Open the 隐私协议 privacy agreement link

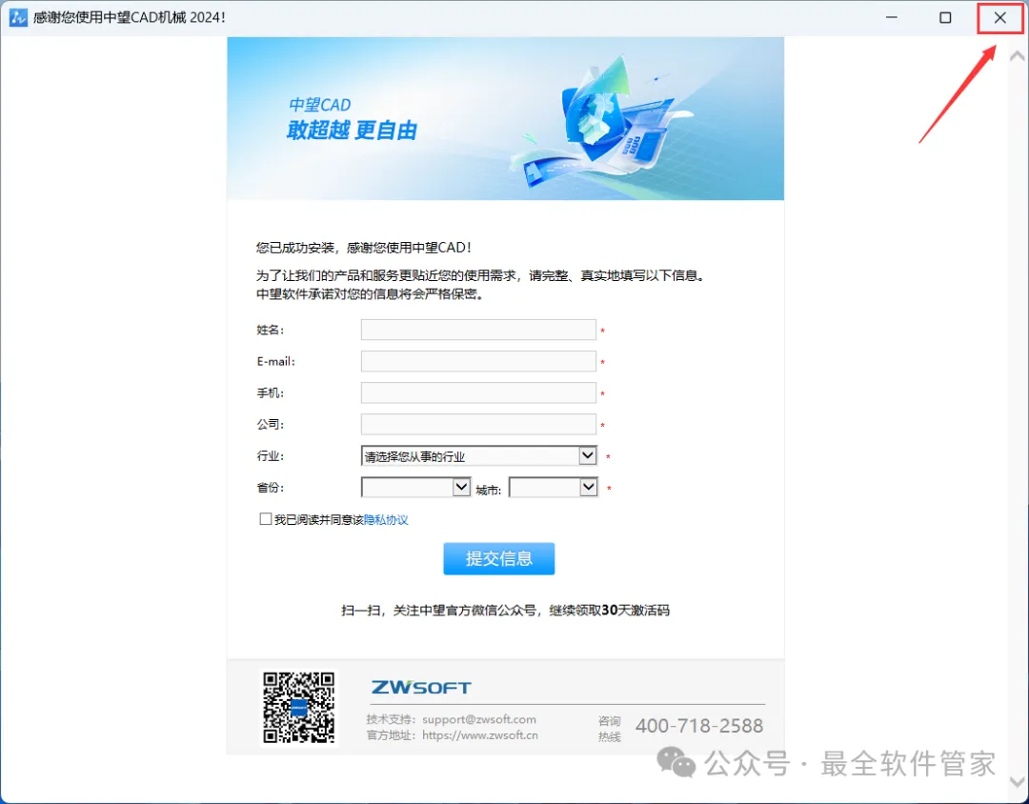[386, 520]
